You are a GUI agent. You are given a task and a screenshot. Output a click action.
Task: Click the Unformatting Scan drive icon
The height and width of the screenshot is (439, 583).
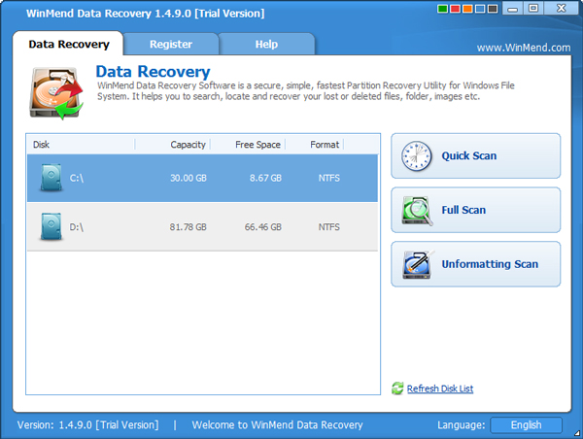[418, 265]
